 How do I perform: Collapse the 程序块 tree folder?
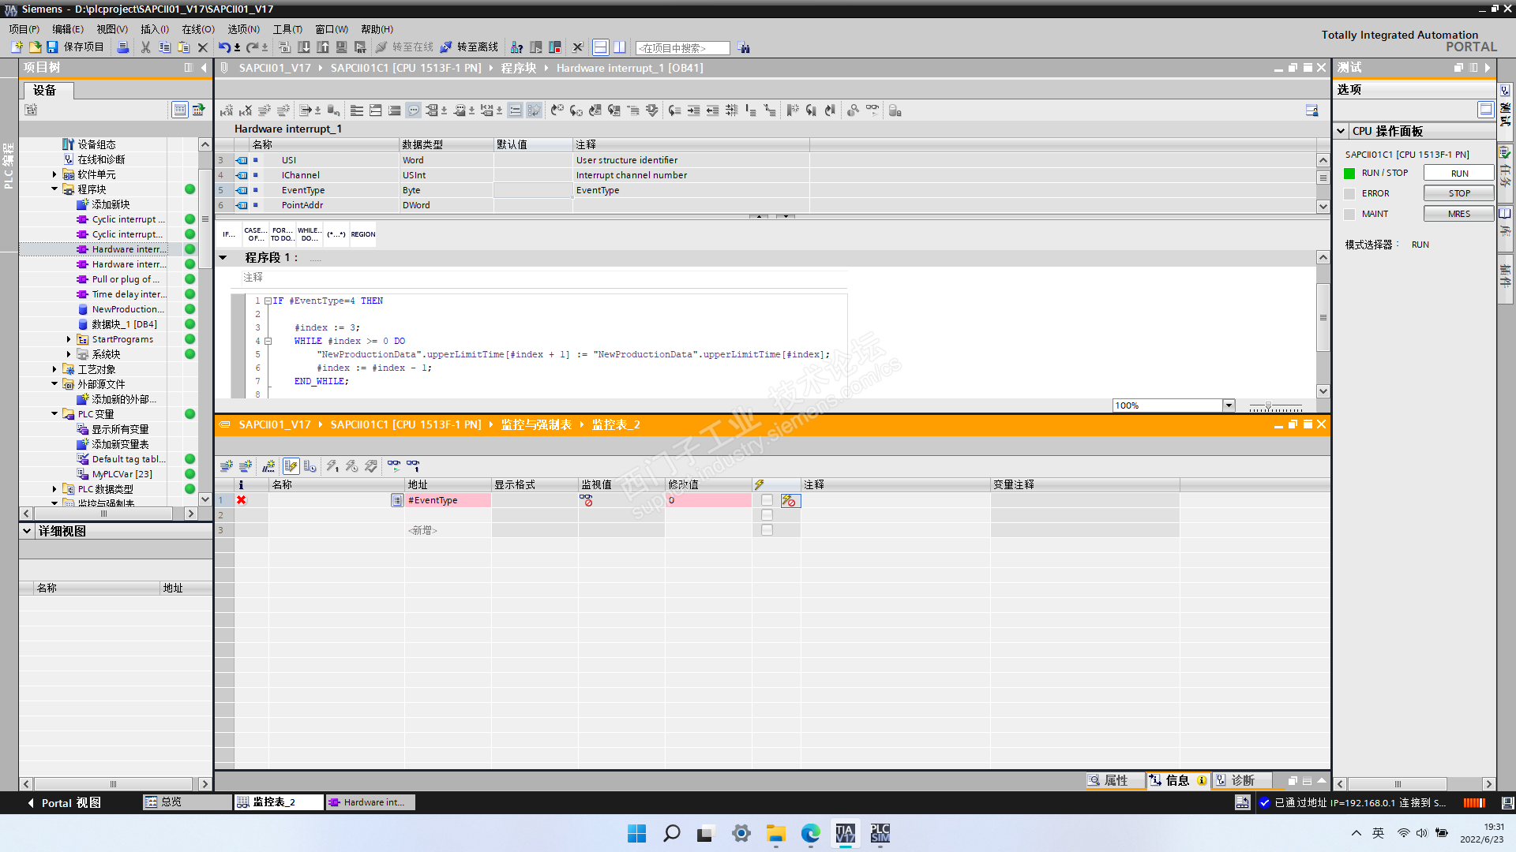54,189
